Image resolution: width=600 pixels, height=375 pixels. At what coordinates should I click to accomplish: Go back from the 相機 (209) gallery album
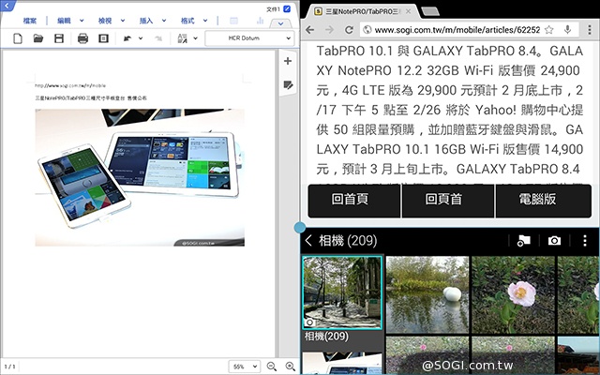pyautogui.click(x=308, y=241)
